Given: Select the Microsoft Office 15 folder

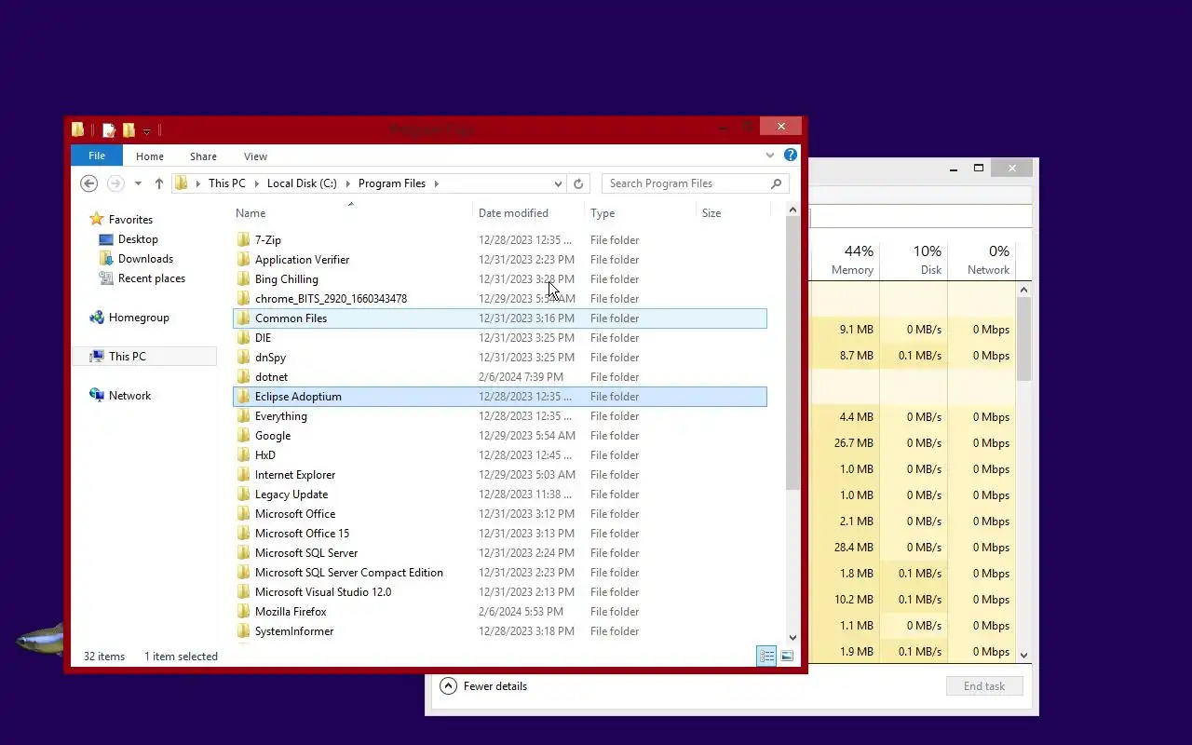Looking at the screenshot, I should coord(302,534).
